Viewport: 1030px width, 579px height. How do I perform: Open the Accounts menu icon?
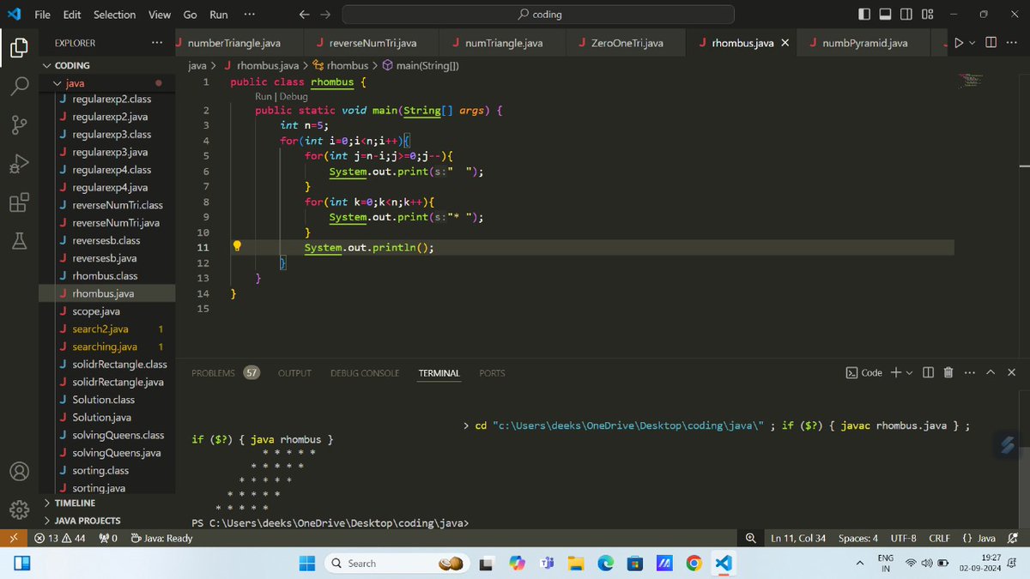point(19,471)
